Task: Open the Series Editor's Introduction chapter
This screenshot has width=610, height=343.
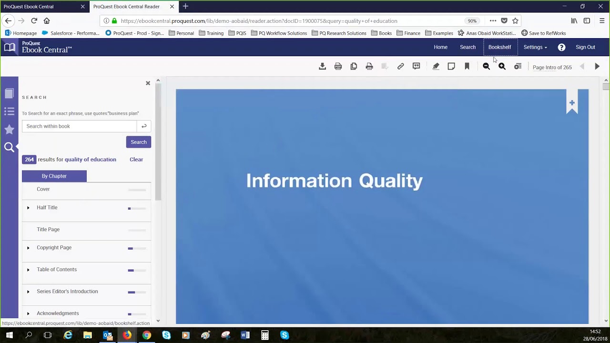Action: pyautogui.click(x=67, y=292)
